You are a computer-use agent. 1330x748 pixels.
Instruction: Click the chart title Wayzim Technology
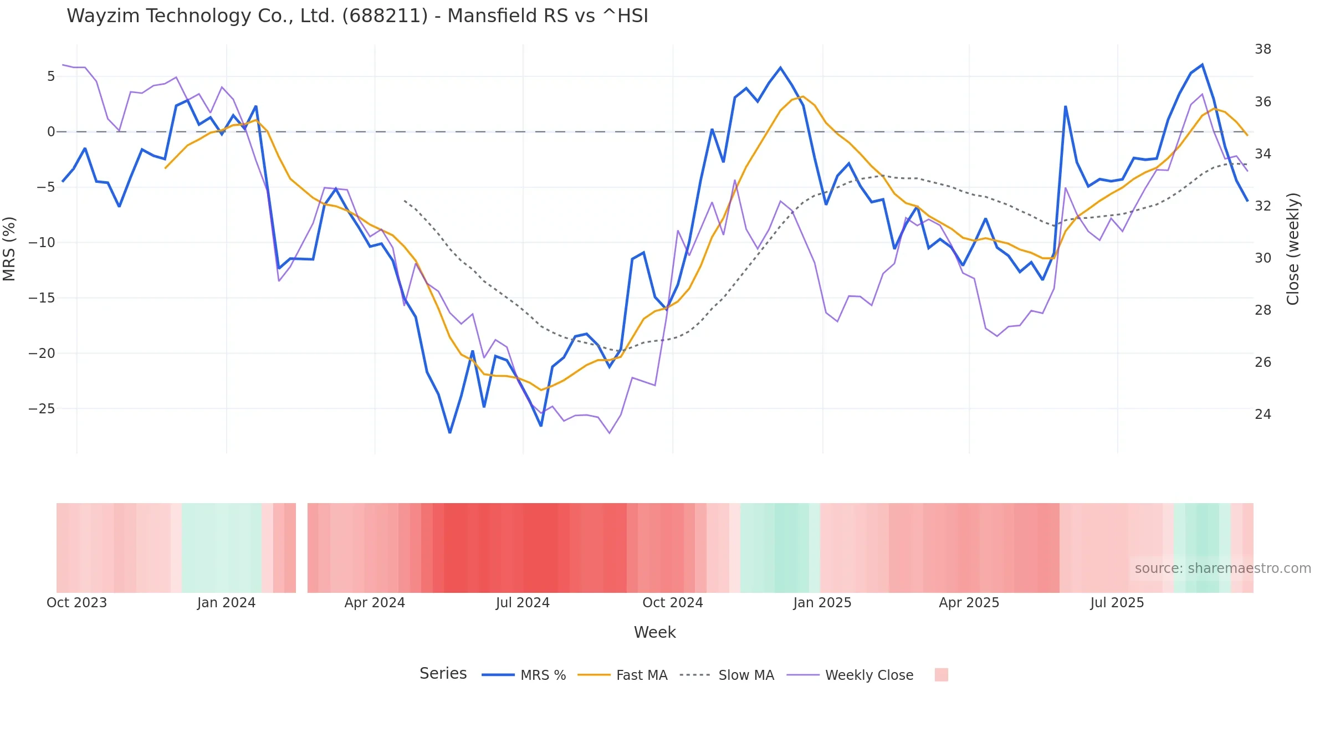click(357, 16)
